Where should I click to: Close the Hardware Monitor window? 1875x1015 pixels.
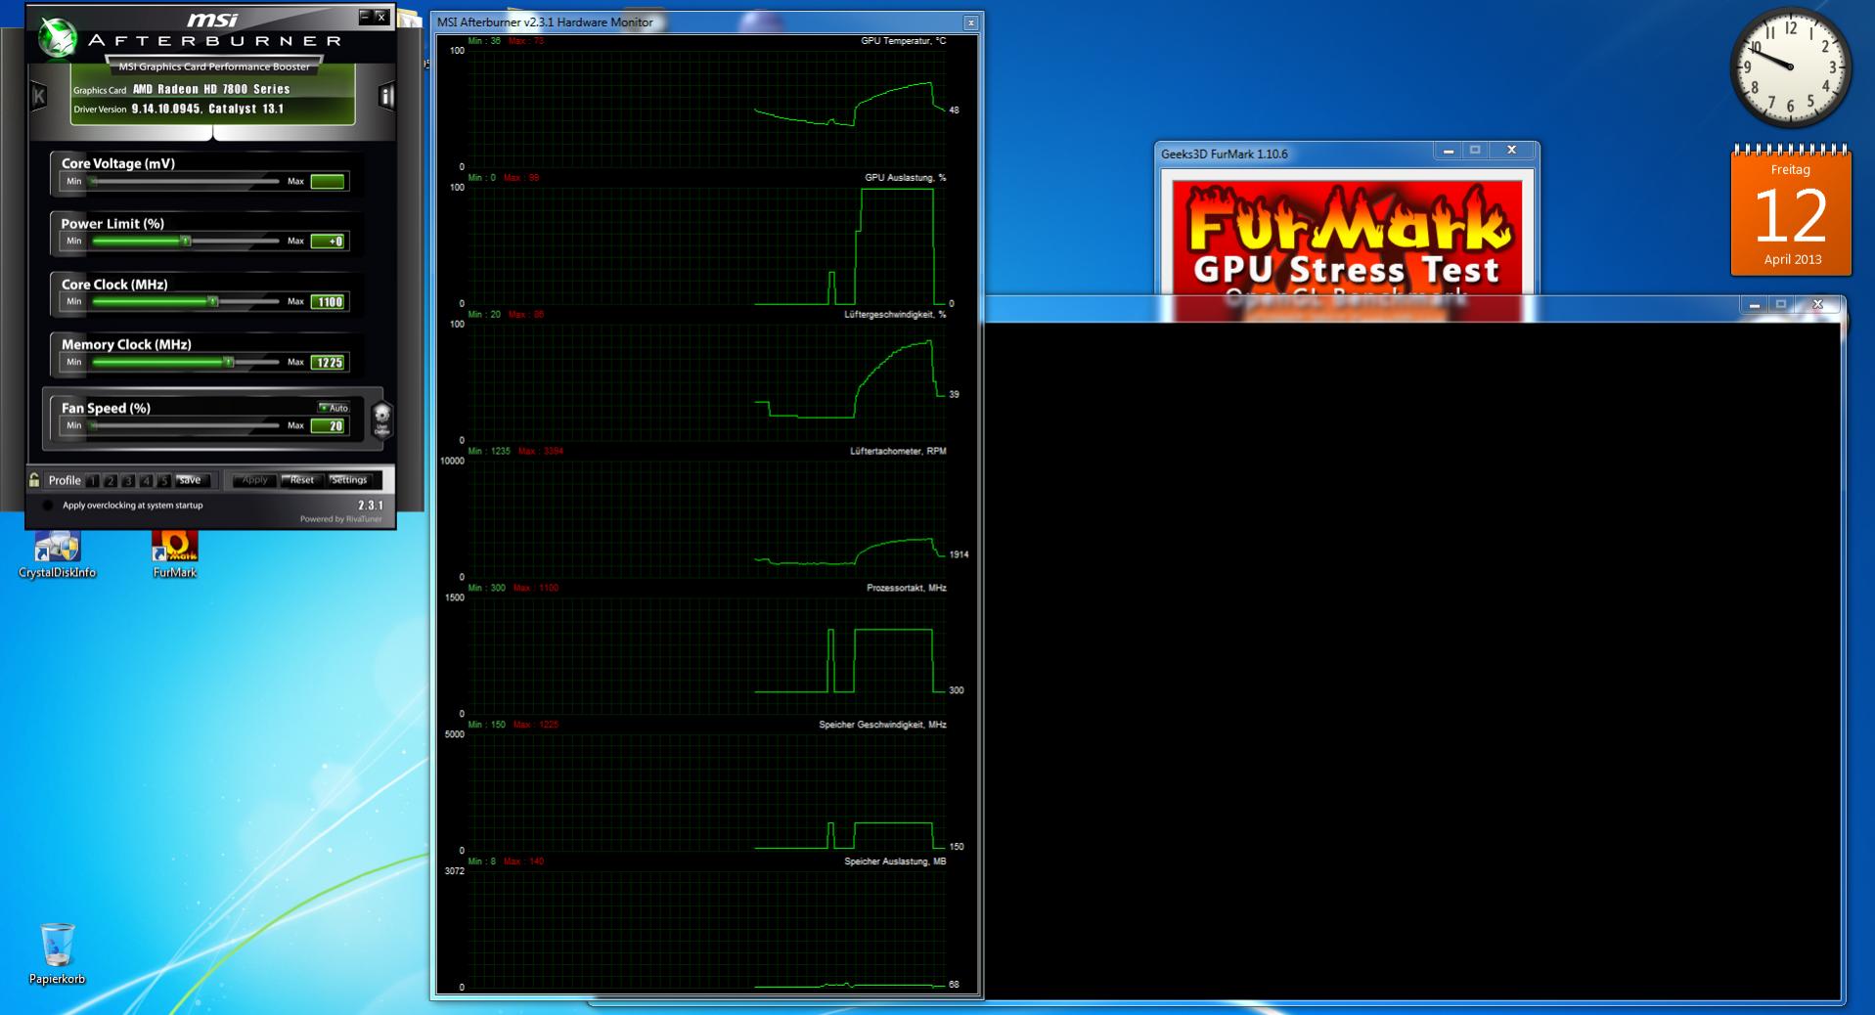[x=970, y=22]
